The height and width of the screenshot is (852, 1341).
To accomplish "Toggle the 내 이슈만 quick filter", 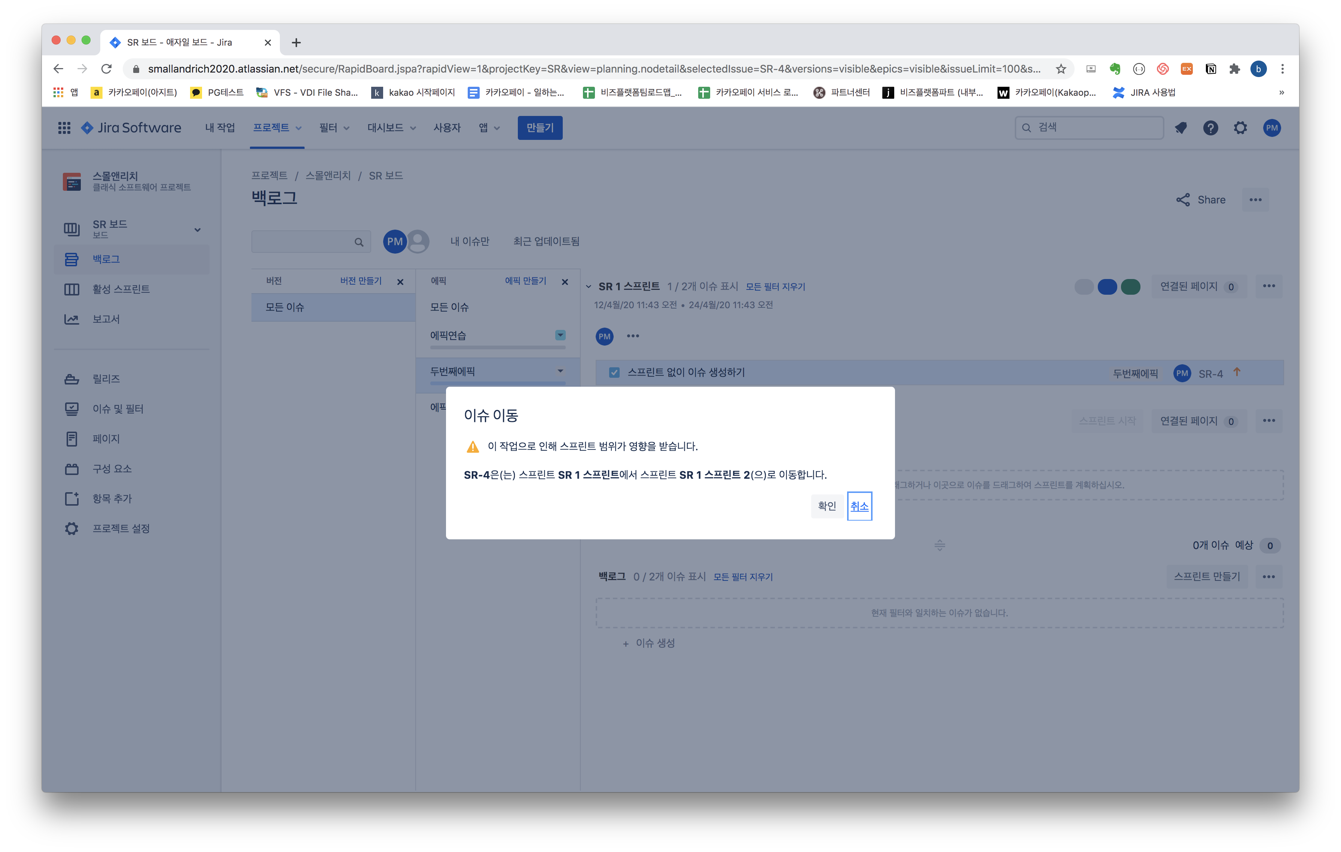I will coord(470,242).
